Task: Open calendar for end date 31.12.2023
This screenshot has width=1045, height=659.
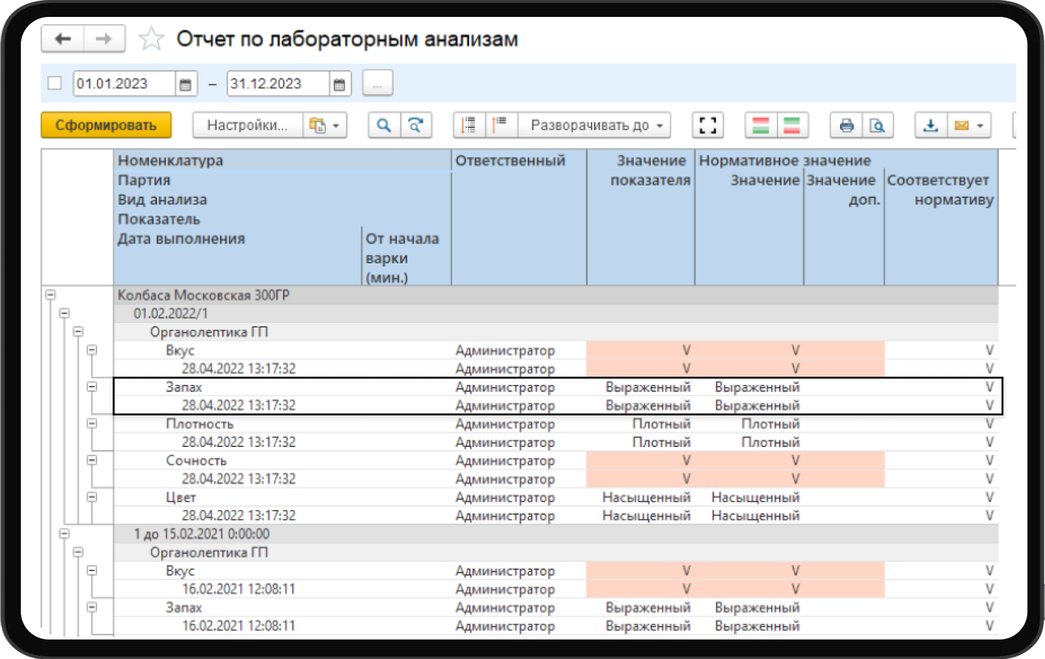Action: tap(339, 84)
